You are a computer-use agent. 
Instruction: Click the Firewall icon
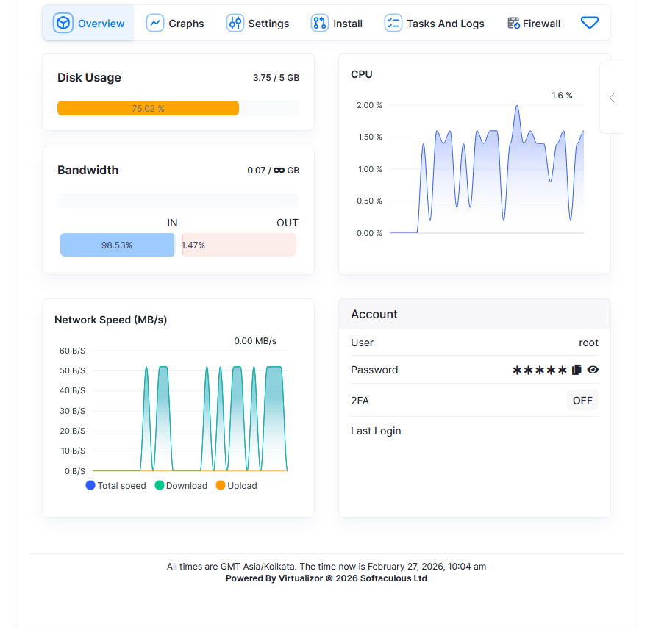pos(513,24)
